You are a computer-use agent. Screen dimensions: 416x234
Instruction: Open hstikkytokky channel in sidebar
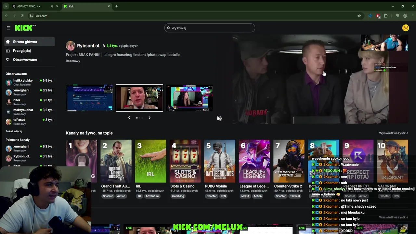[x=30, y=82]
